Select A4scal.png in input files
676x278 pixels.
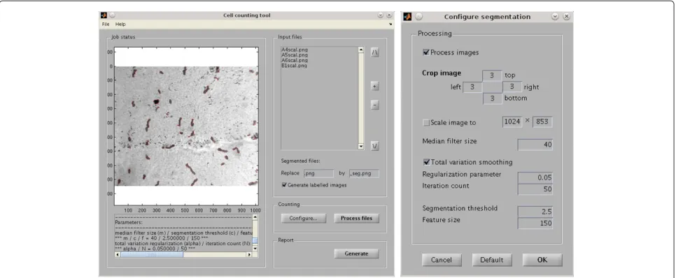295,50
